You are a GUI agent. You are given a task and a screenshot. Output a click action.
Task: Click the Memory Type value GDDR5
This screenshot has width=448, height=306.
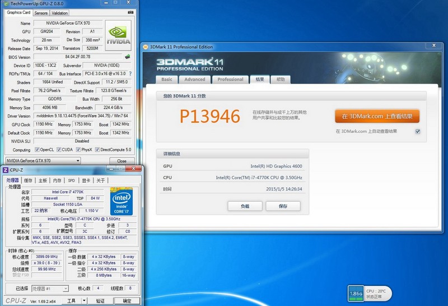(x=55, y=99)
